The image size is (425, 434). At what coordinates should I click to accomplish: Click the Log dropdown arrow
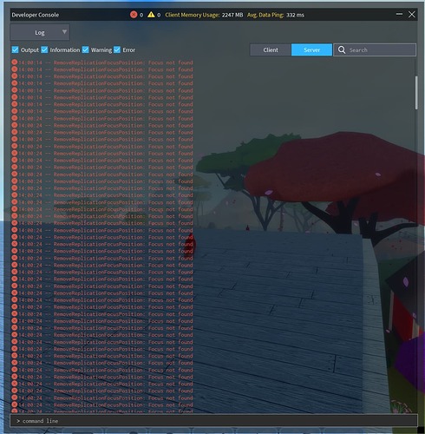point(64,31)
